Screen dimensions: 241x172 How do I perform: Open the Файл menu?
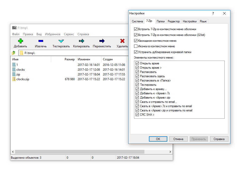16,34
